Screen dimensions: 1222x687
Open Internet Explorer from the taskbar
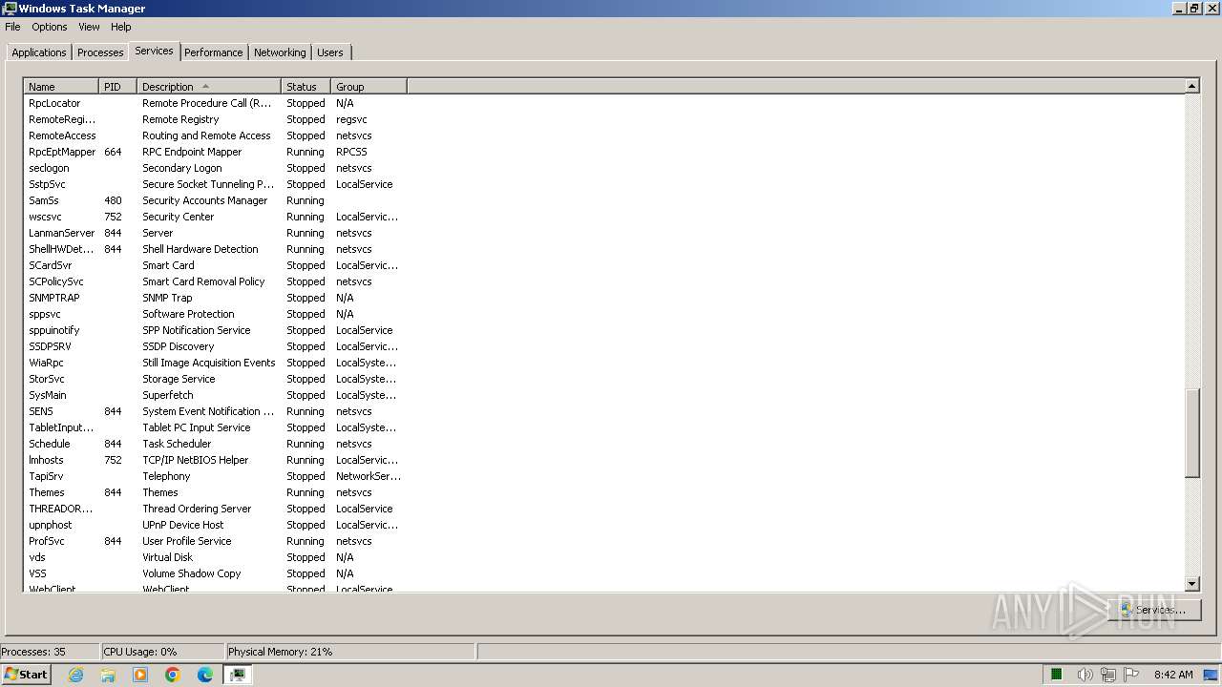point(75,675)
